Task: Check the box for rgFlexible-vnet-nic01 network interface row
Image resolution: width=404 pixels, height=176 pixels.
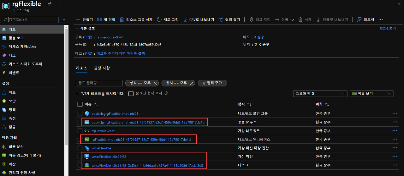Action: [x=80, y=139]
